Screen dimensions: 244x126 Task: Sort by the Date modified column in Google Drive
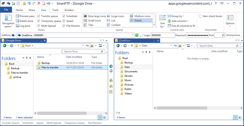pos(74,57)
